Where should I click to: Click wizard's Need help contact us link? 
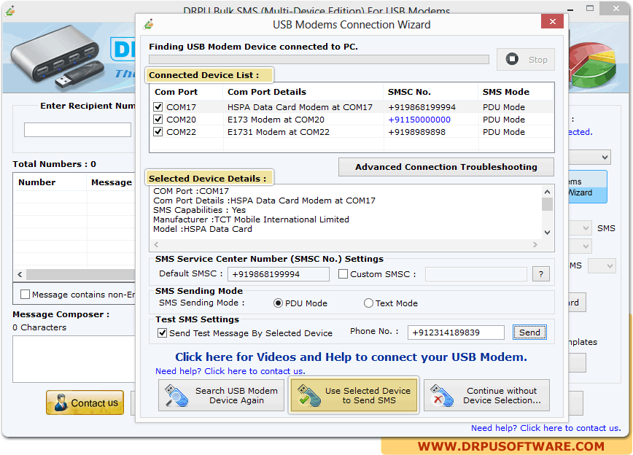(230, 371)
